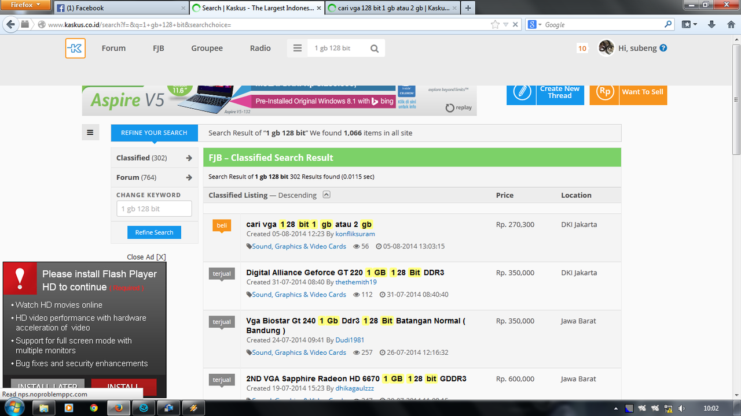Open the bookmarks menu dropdown arrow
Screen dimensions: 741x416
(x=695, y=24)
